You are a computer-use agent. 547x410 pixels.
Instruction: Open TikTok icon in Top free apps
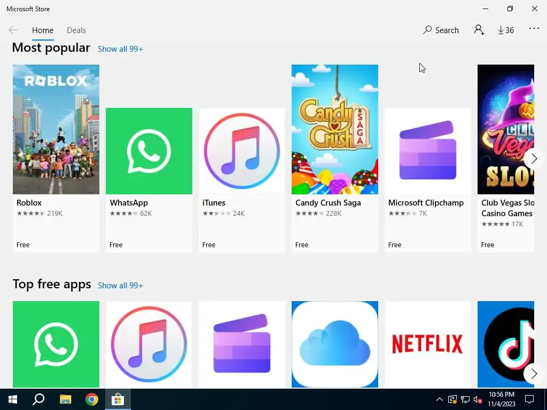pos(506,344)
